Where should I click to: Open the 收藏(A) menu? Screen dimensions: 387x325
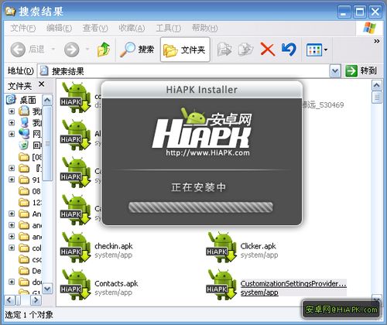(x=132, y=28)
